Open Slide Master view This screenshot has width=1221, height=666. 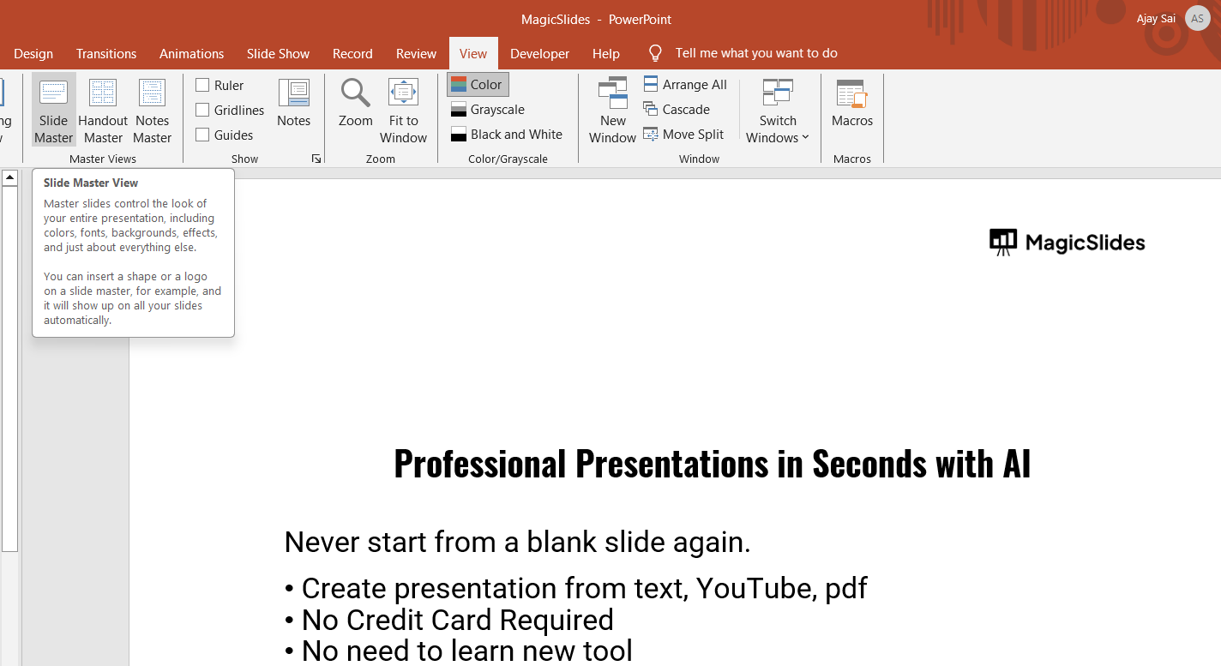click(53, 110)
